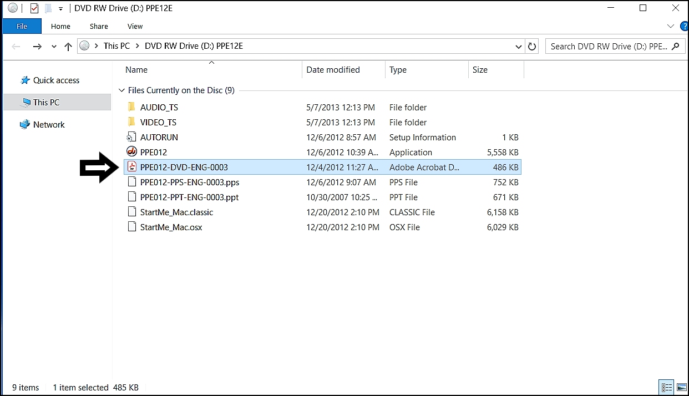
Task: Click DVD RW Drive (D:) PPE12E breadcrumb
Action: [x=194, y=46]
